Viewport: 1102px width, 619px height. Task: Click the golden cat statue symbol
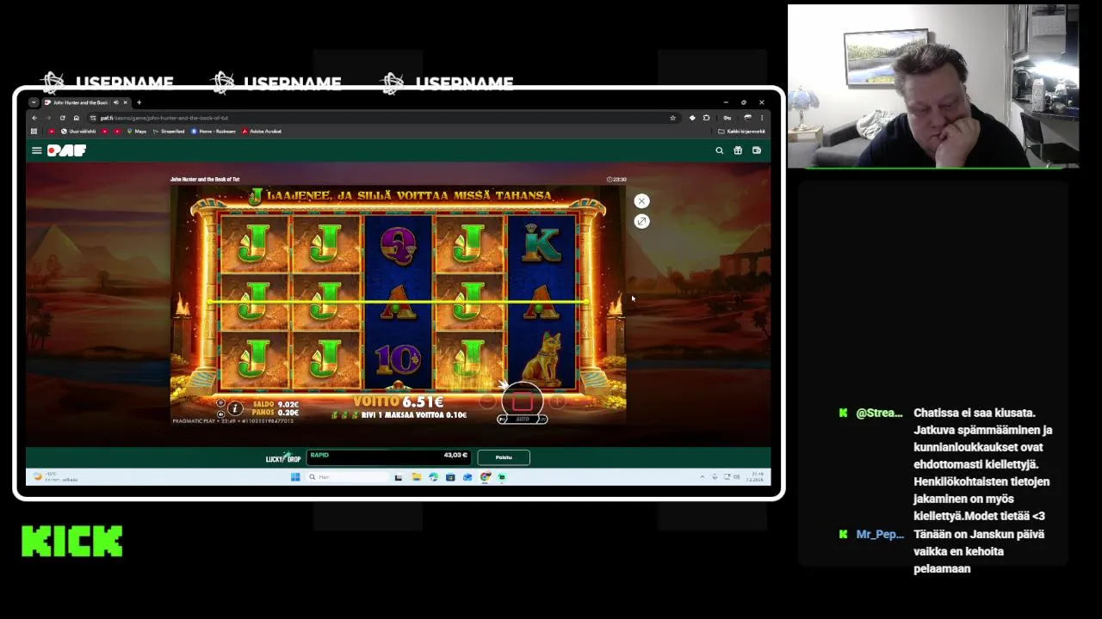pyautogui.click(x=542, y=359)
